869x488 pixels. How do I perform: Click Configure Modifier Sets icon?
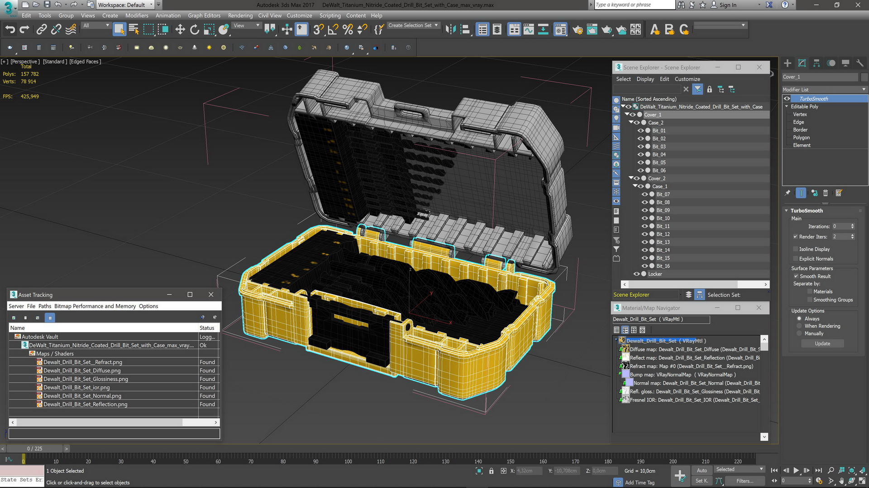(x=839, y=193)
